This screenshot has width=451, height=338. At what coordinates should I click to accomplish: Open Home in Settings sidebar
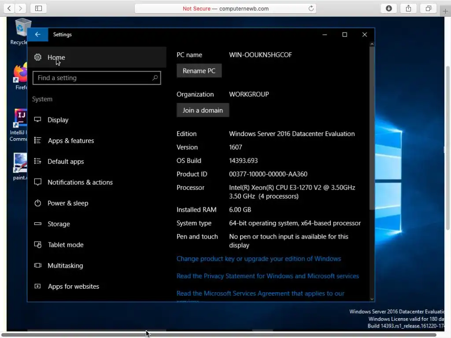coord(97,57)
